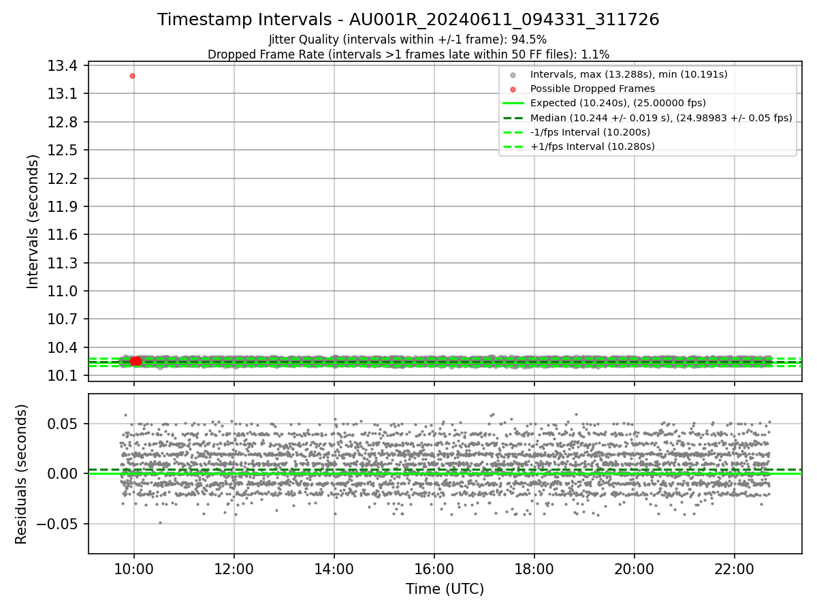Click the legend entry starting 'Median (10.244 +/- 0.019 s)'
The height and width of the screenshot is (613, 817).
click(661, 117)
